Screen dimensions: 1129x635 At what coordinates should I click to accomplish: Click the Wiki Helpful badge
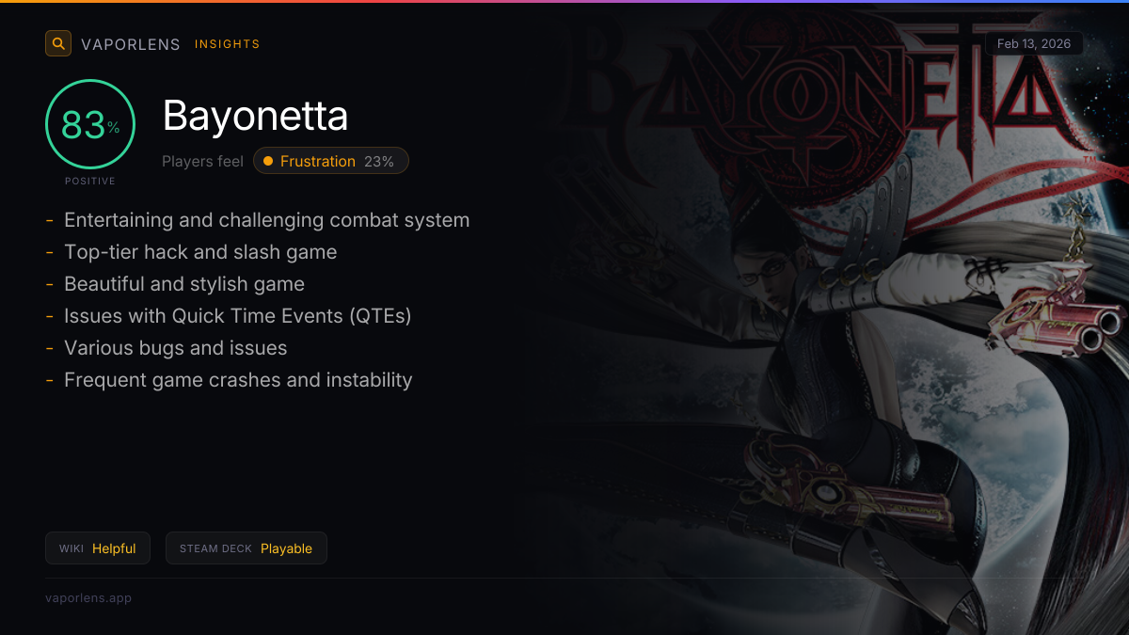point(98,548)
